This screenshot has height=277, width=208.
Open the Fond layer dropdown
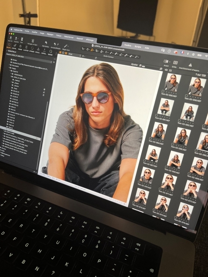click(x=73, y=54)
